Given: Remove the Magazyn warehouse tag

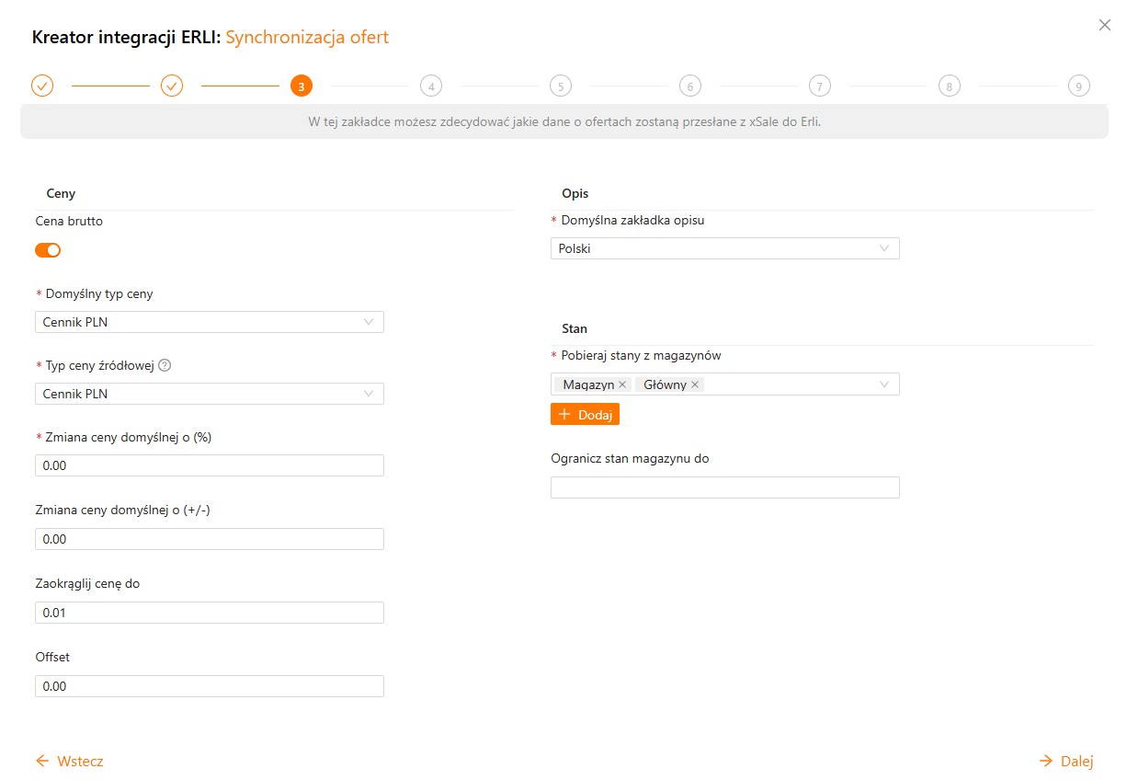Looking at the screenshot, I should [x=622, y=384].
